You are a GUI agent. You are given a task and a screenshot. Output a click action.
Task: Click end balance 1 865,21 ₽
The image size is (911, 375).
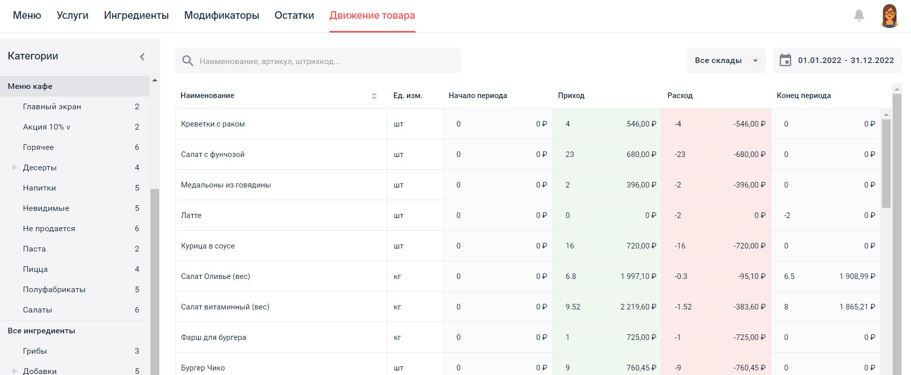point(857,307)
